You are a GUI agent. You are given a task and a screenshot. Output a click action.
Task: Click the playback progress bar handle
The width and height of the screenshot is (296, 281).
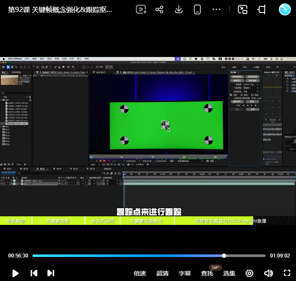[x=224, y=256]
